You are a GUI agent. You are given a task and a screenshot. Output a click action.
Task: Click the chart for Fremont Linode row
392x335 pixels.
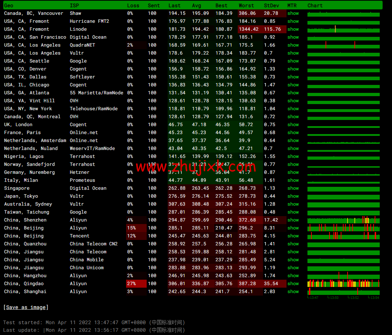343,30
